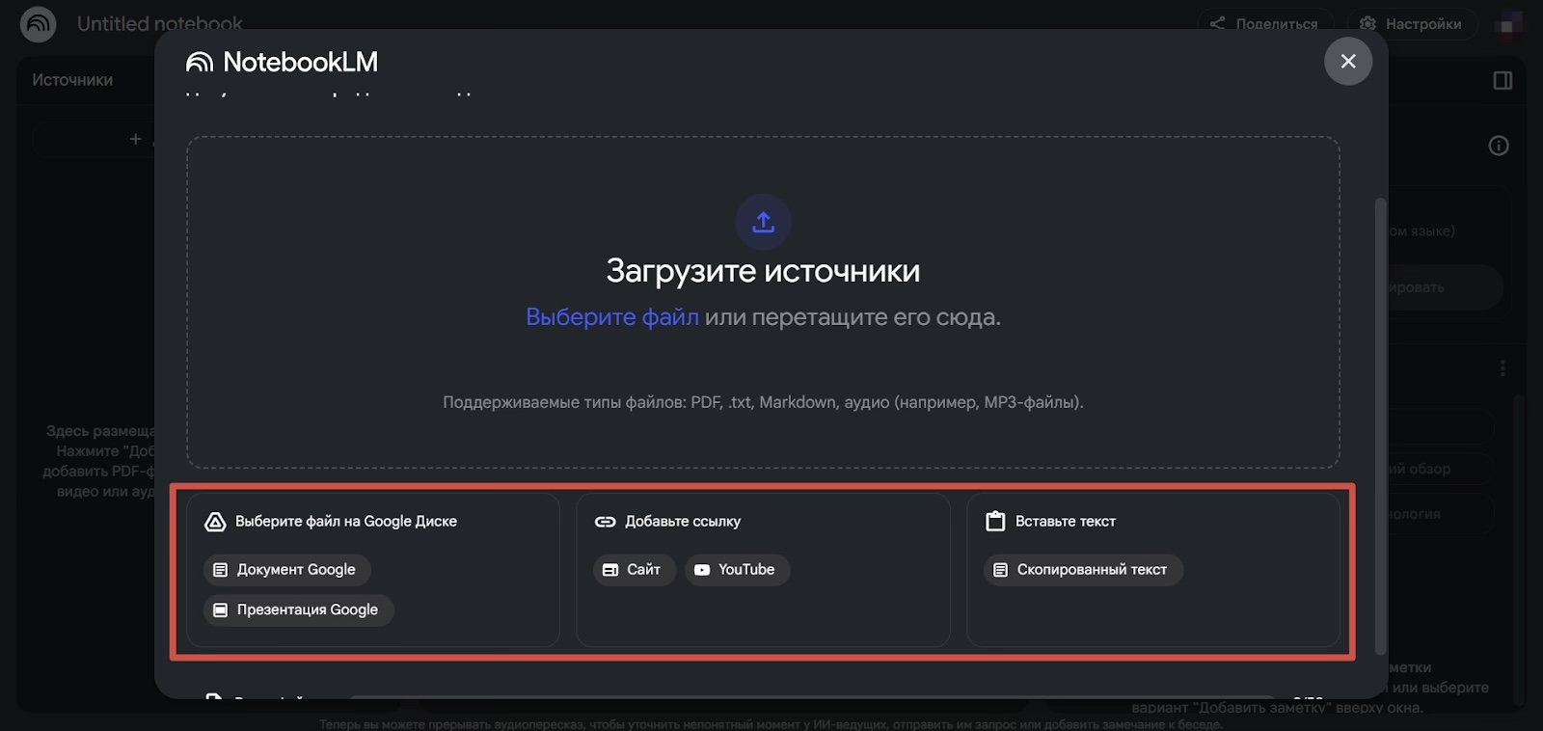
Task: Click the NotebookLM logo in the dialog header
Action: [x=282, y=63]
